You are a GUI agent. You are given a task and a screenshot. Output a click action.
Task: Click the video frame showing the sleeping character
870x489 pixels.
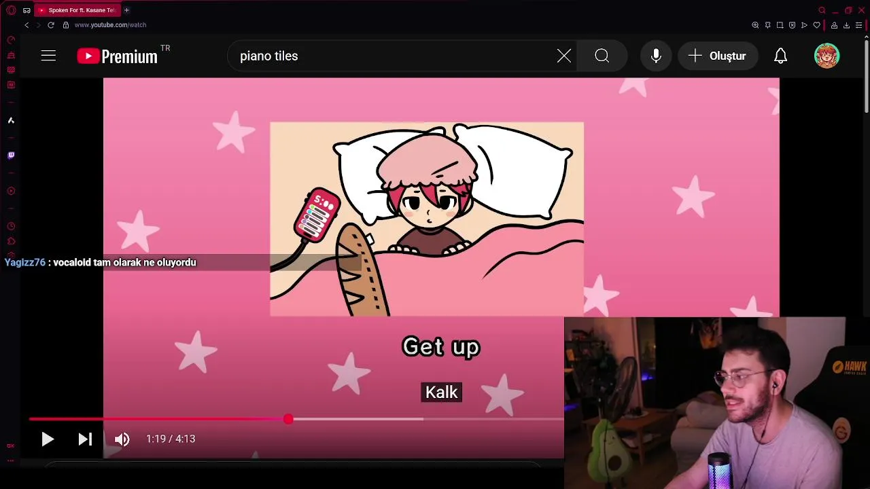point(427,219)
